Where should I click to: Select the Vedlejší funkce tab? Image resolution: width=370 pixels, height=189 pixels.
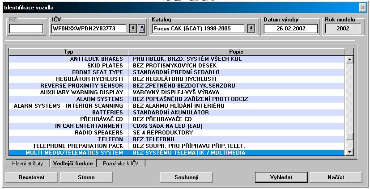point(73,163)
